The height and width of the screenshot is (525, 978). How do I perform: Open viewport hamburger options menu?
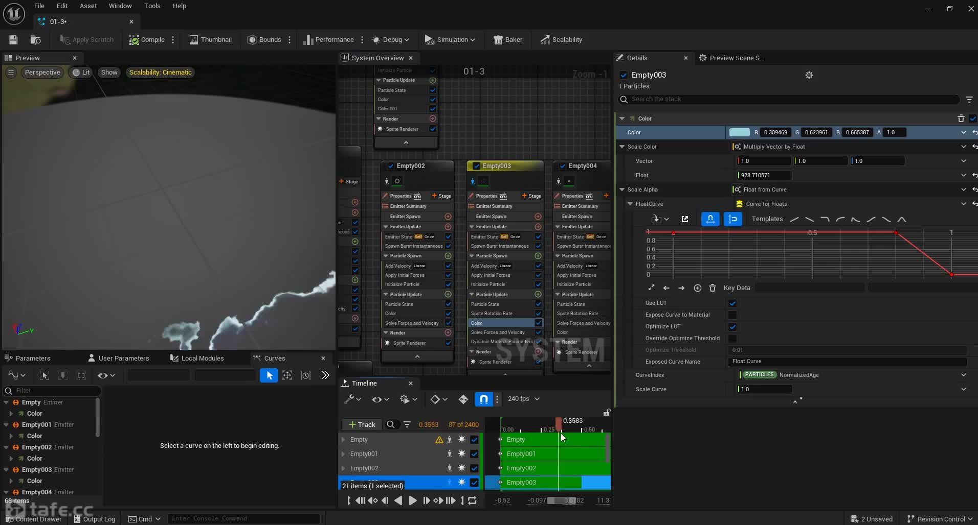pos(11,73)
